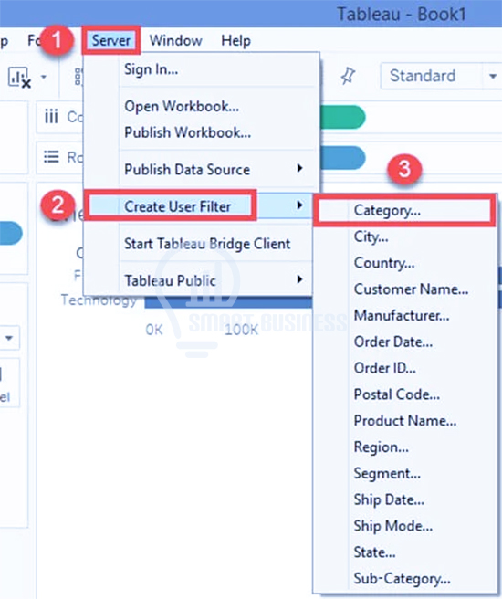Screen dimensions: 502x599
Task: Choose City user filter
Action: [404, 236]
